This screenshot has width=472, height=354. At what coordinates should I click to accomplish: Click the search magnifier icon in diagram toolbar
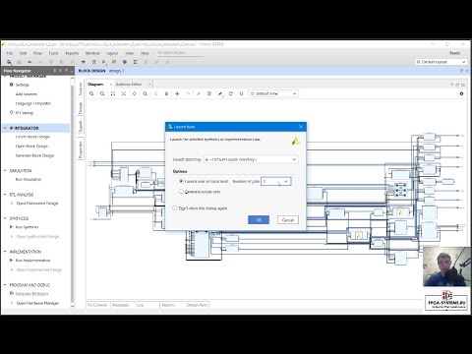(x=146, y=93)
